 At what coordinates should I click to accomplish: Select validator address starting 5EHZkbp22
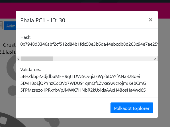tap(80, 76)
